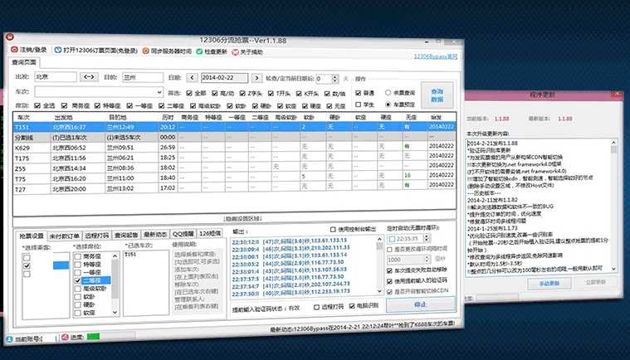Click the 注销/登录 toolbar item
This screenshot has width=630, height=360.
pos(28,50)
